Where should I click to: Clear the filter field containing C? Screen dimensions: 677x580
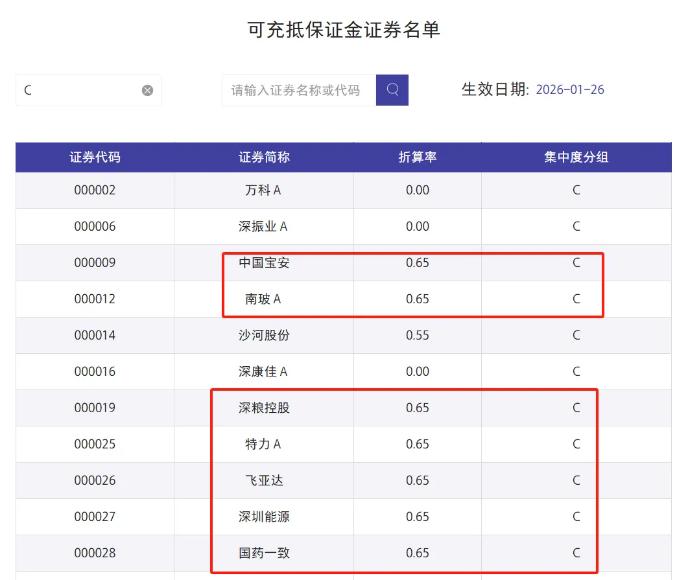coord(147,90)
